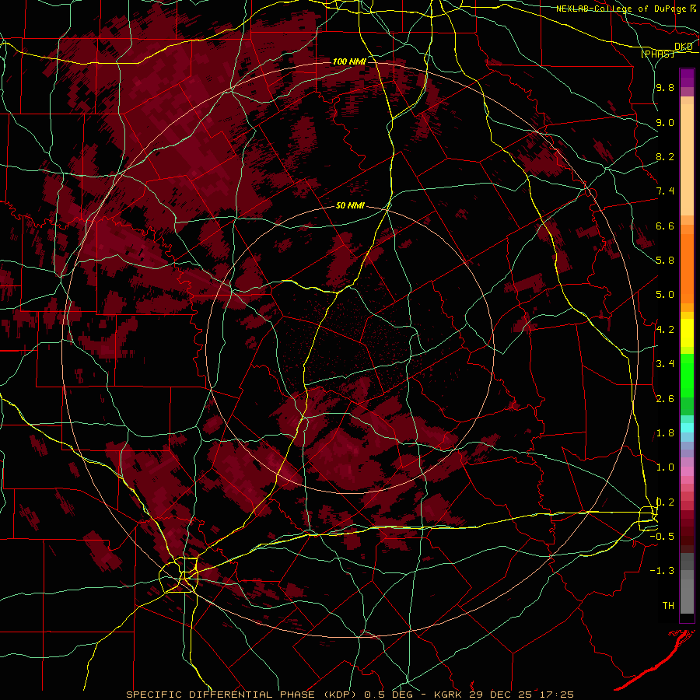Click the 6.6 value on color scale
The image size is (700, 700).
[x=665, y=226]
